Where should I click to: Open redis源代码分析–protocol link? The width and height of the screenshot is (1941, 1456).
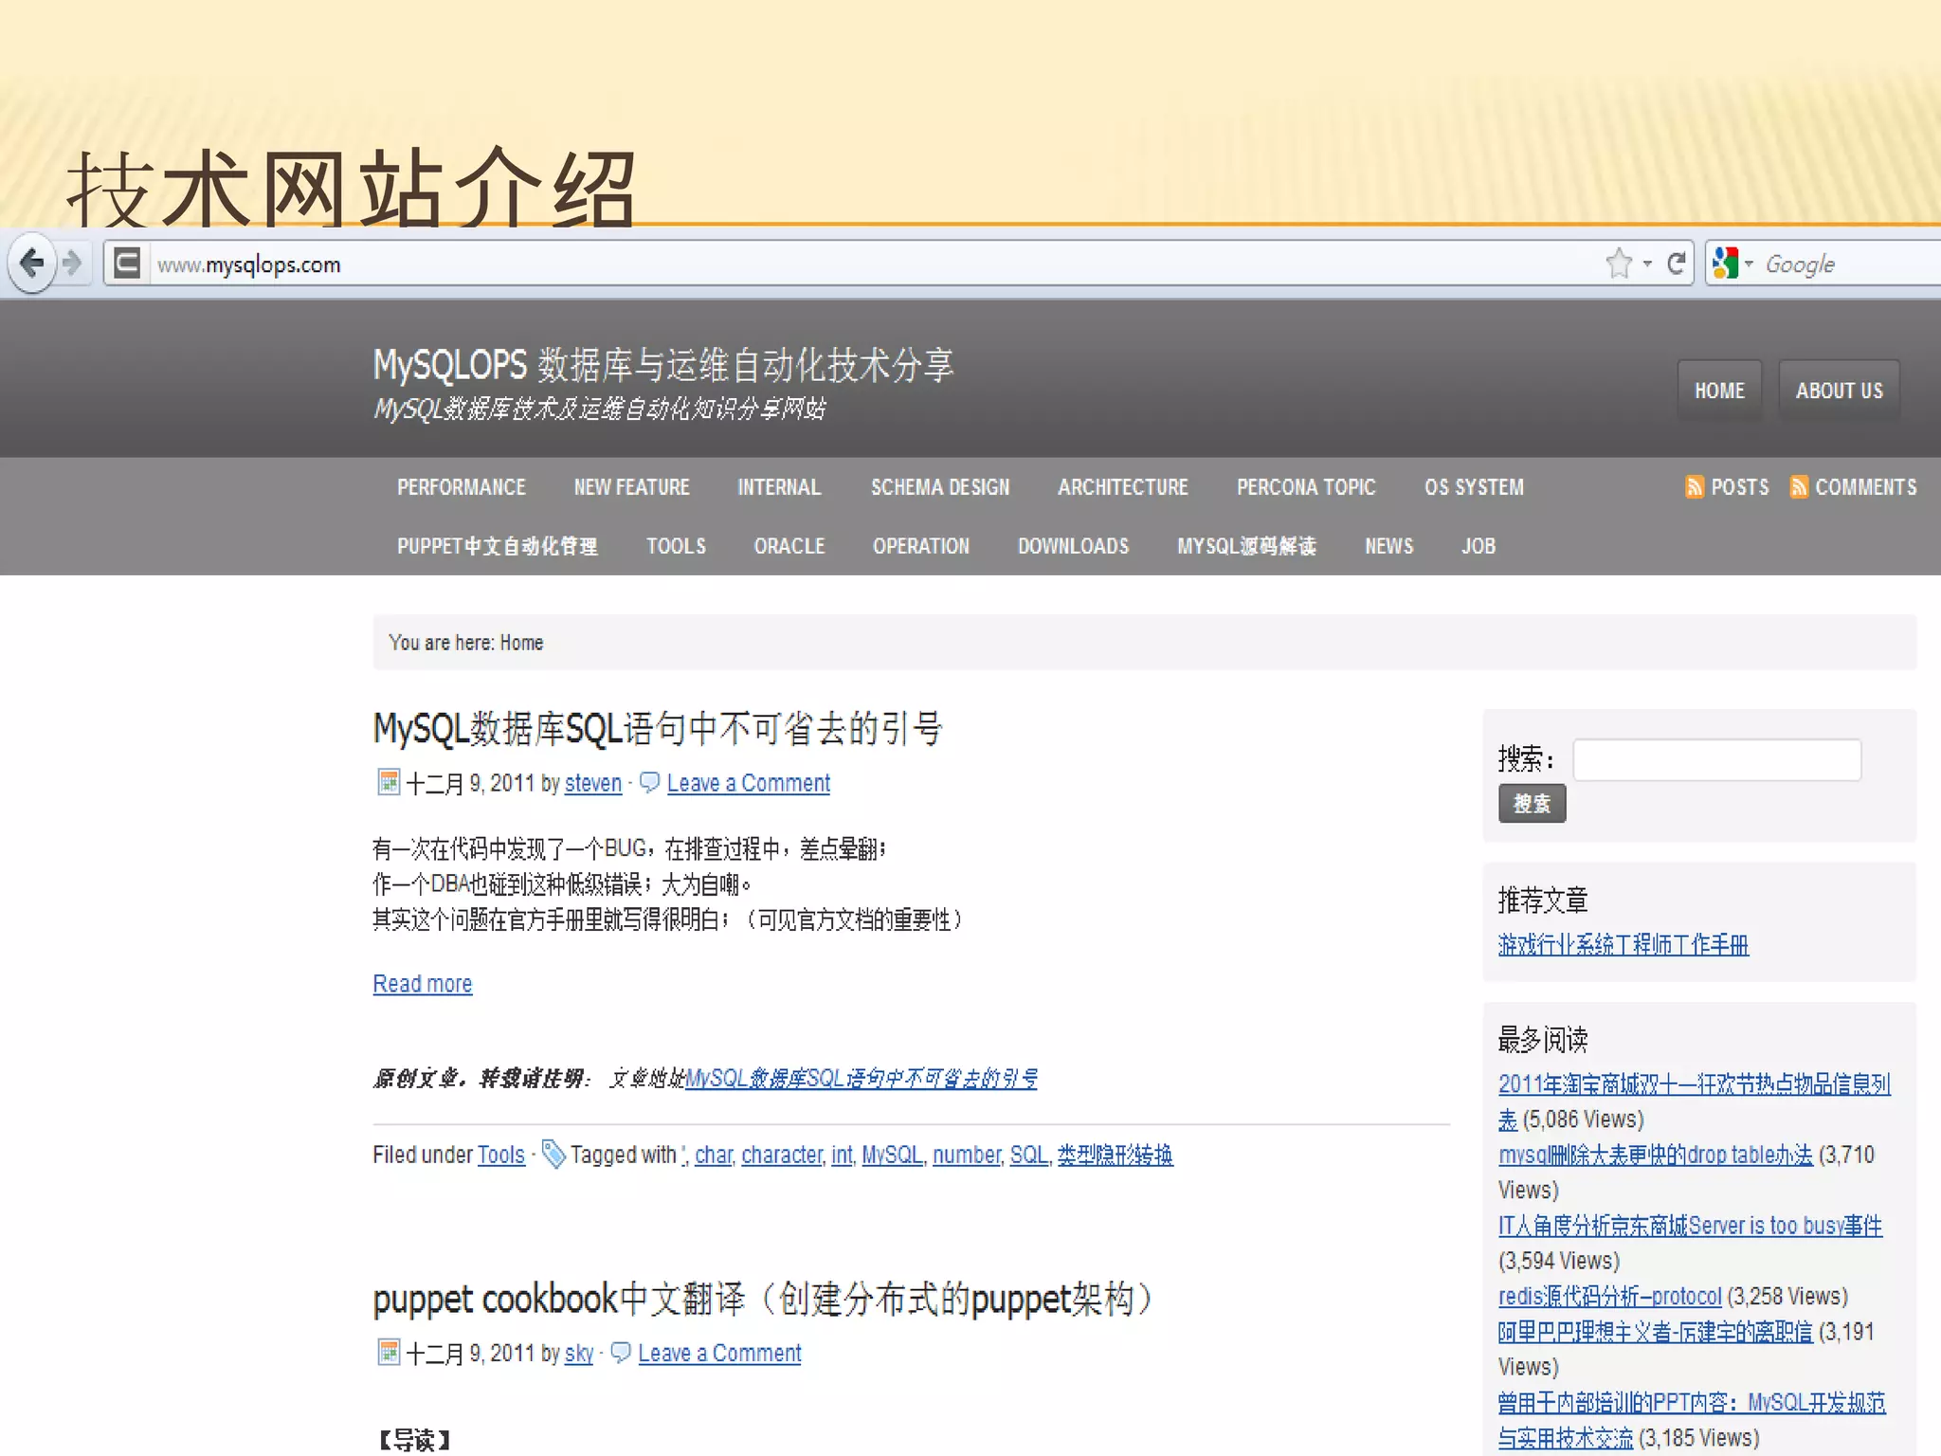[1609, 1296]
